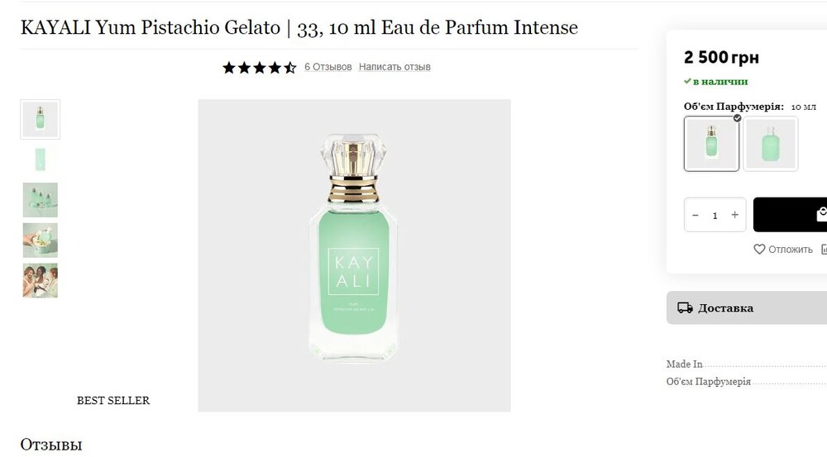Click the black add-to-cart bag button

tap(790, 215)
